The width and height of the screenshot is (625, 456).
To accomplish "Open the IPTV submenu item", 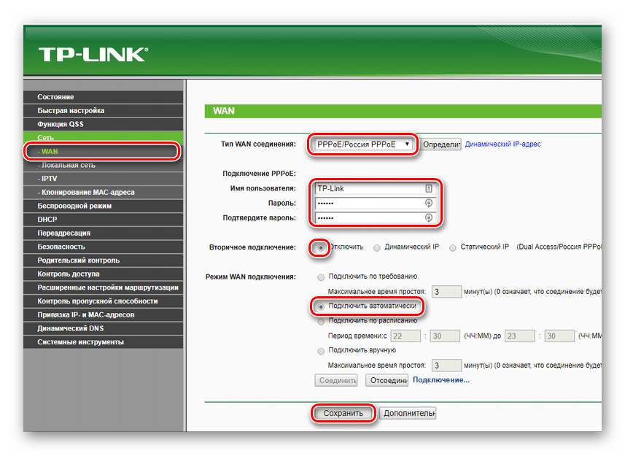I will coord(104,179).
